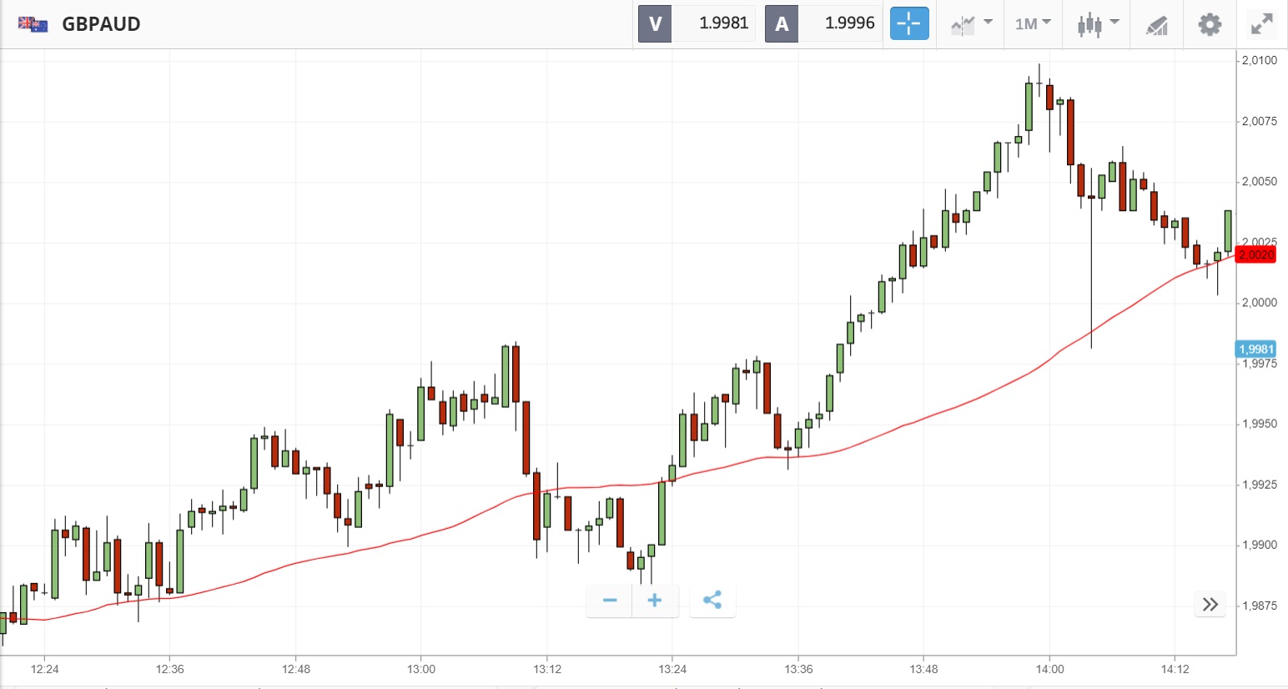Open the 1M timeframe dropdown
1288x689 pixels.
[1033, 23]
